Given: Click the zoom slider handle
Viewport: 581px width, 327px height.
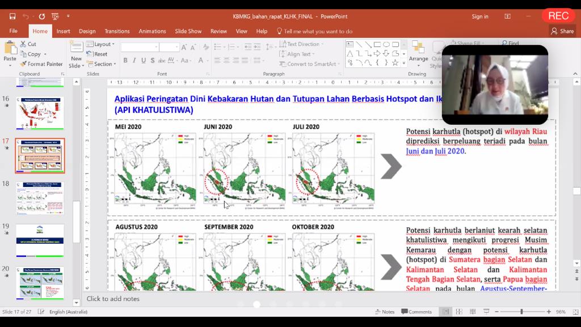Looking at the screenshot, I should tap(521, 312).
